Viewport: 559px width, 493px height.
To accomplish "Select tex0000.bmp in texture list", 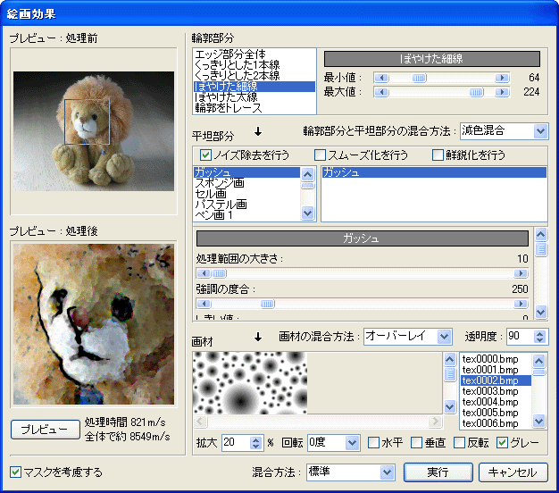I will pos(496,359).
